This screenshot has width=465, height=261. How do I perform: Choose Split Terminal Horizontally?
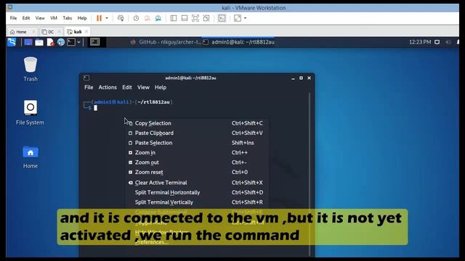click(196, 192)
